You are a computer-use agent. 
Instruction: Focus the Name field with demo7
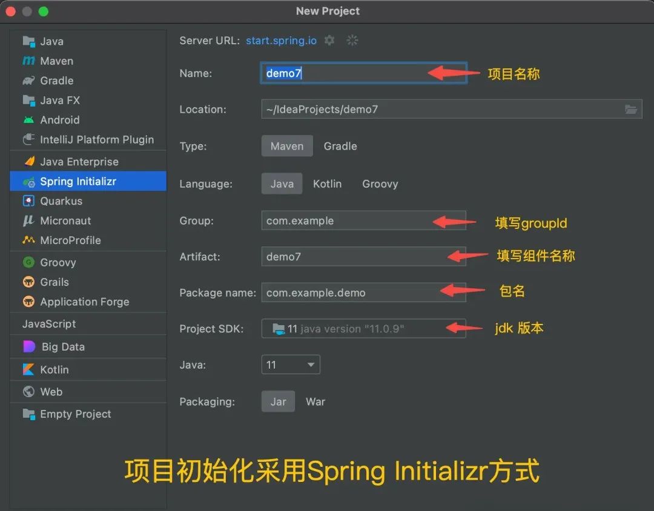[363, 73]
